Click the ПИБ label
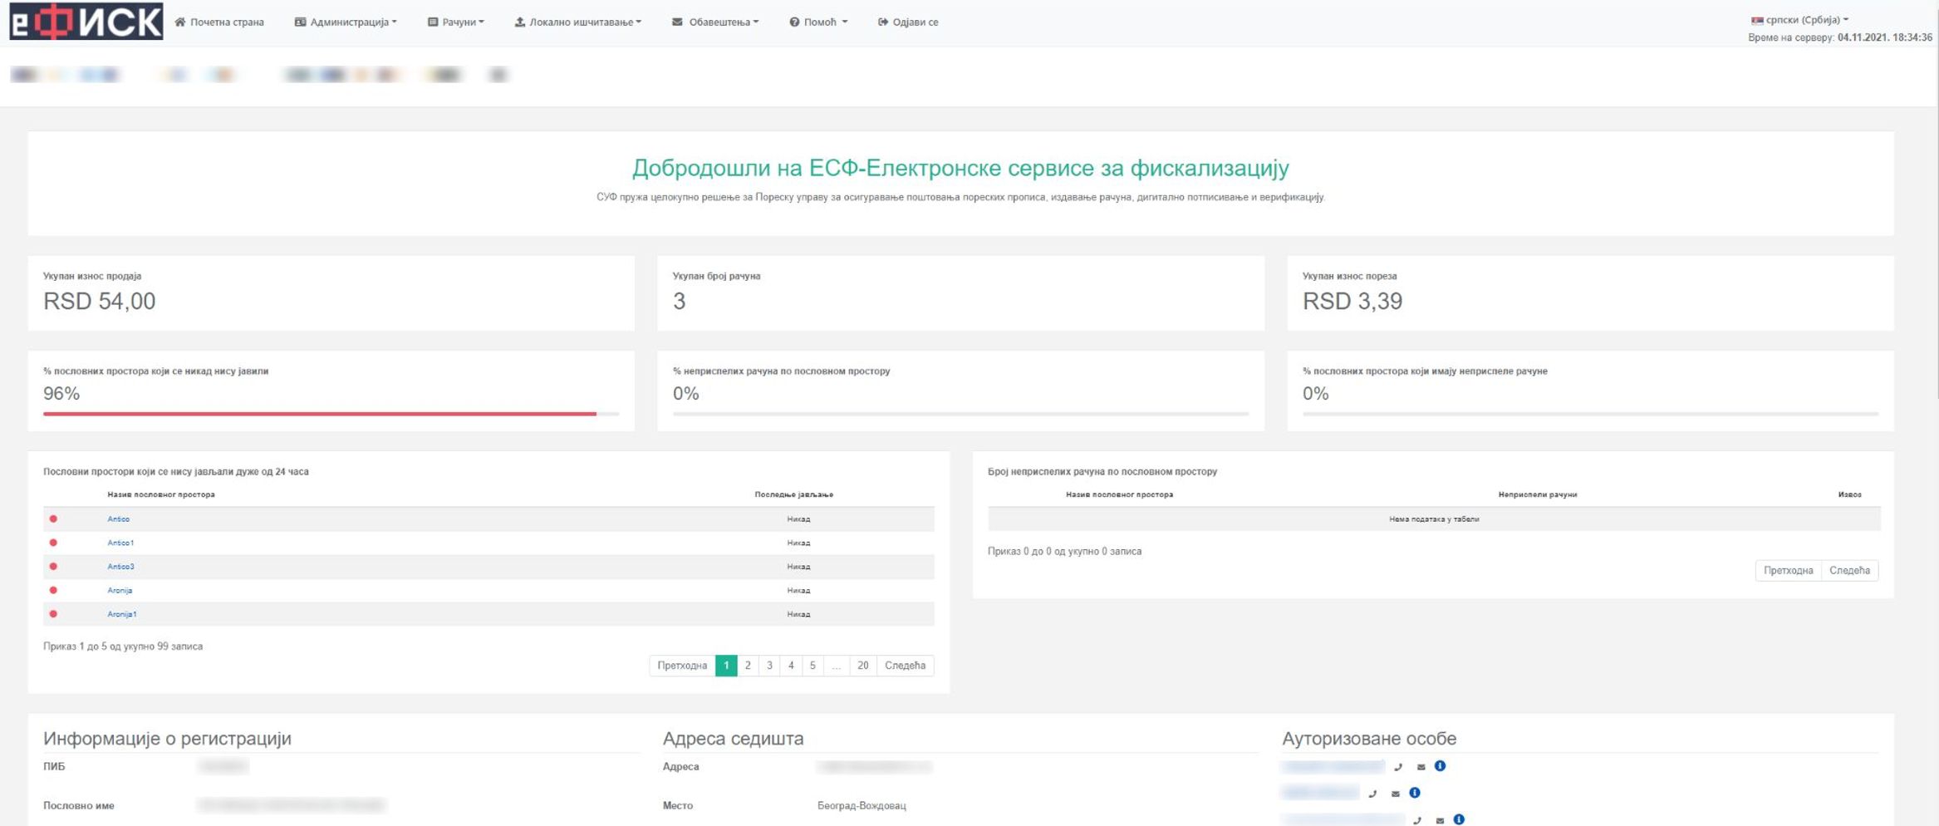This screenshot has height=826, width=1939. (54, 767)
